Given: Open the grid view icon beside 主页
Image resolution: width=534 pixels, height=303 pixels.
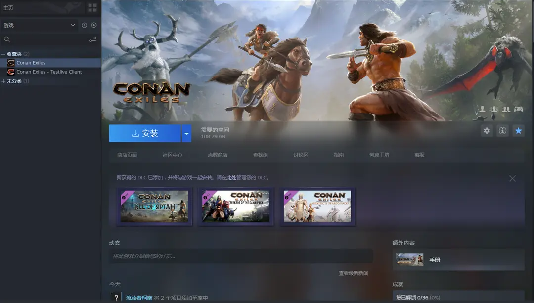Looking at the screenshot, I should tap(92, 7).
